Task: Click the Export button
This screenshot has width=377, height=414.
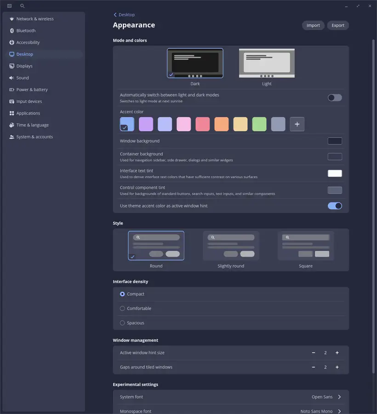Action: coord(338,26)
